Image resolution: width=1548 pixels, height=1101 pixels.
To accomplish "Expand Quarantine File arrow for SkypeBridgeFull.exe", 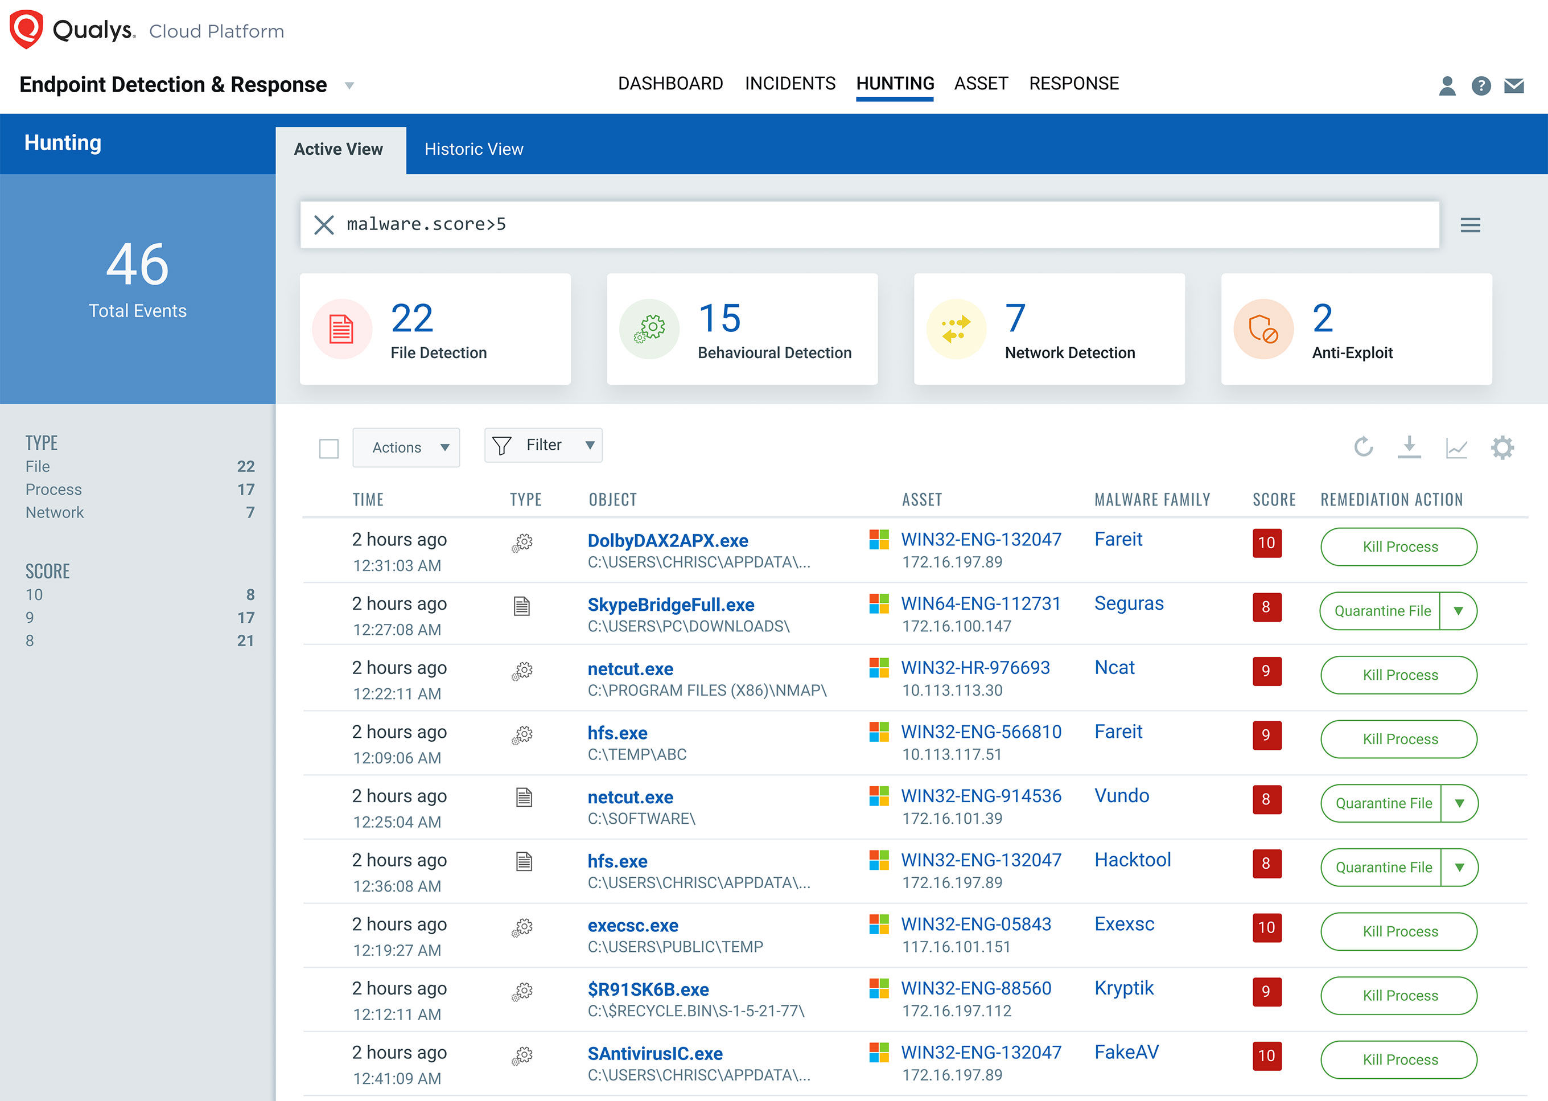I will point(1459,611).
